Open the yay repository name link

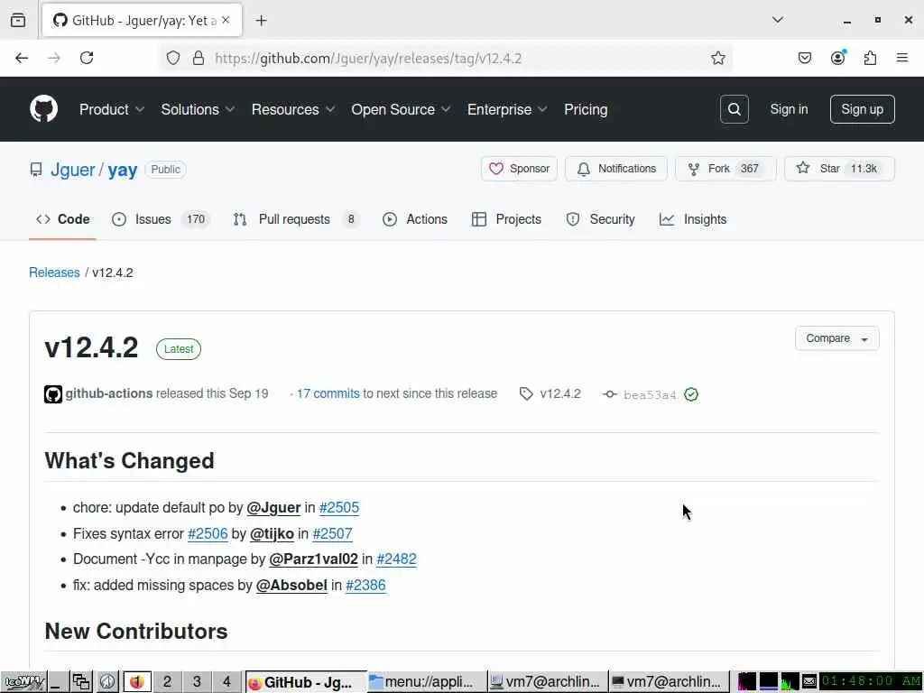[x=123, y=170]
